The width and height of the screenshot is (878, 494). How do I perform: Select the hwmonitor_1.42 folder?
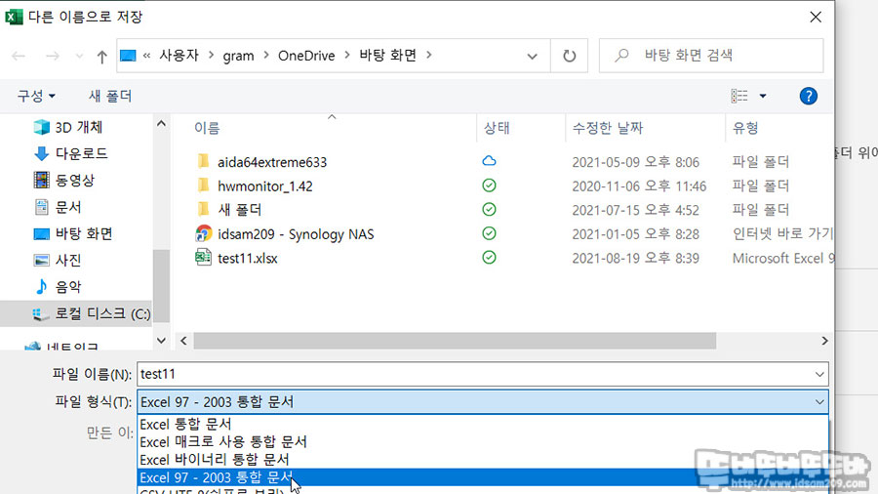coord(264,185)
